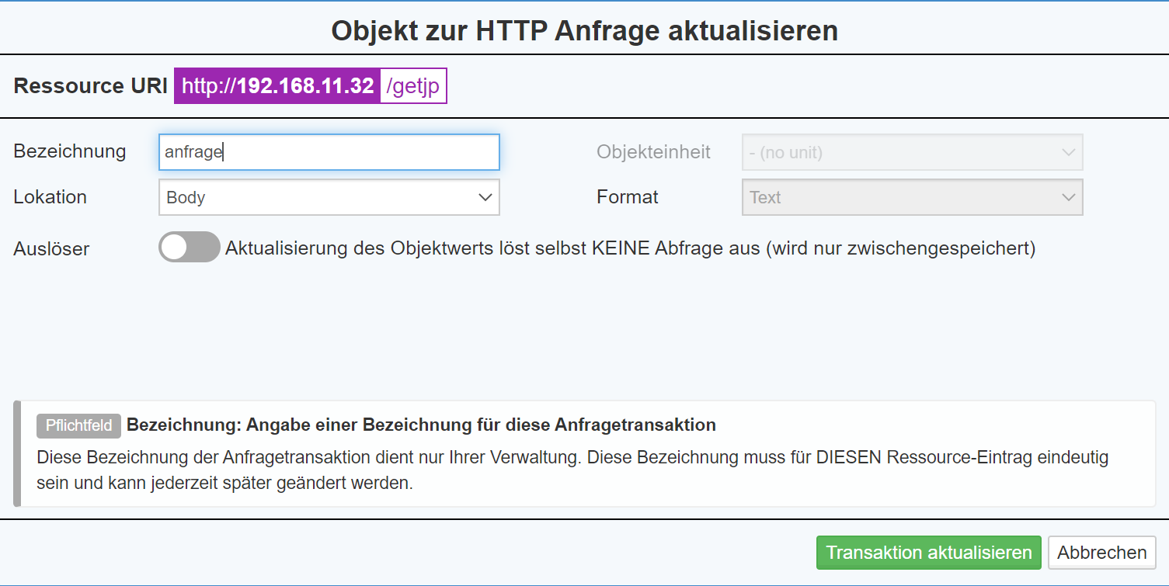The width and height of the screenshot is (1169, 586).
Task: Click the help paragraph about Anfragetransaktion
Action: [572, 470]
